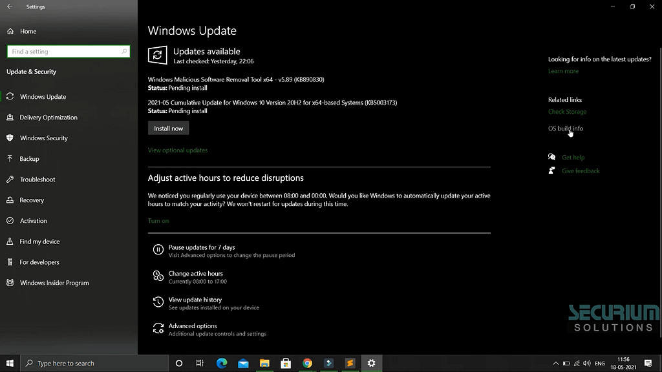Click the Recovery sidebar icon
Viewport: 662px width, 372px height.
[x=10, y=200]
